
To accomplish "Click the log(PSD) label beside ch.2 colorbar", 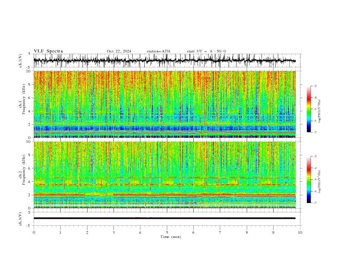I will click(x=319, y=182).
